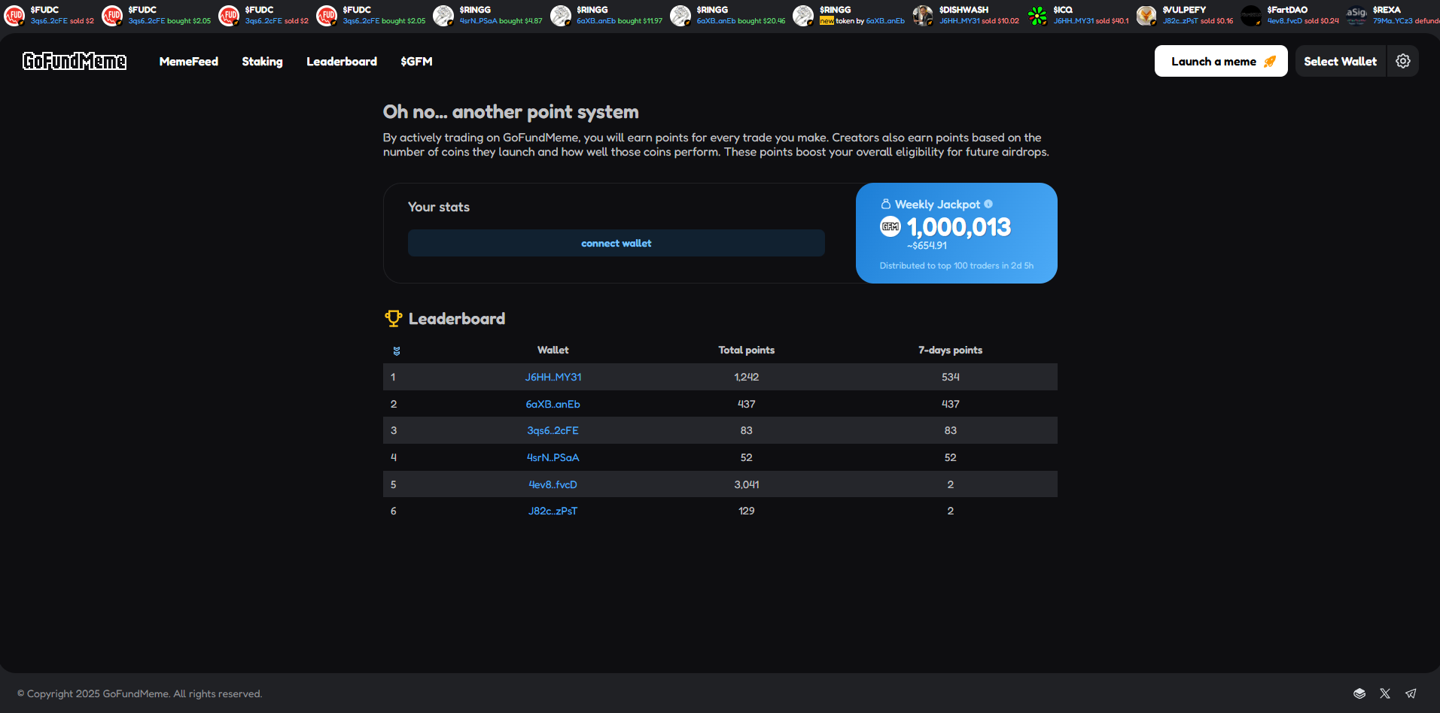Open the settings gear icon
The width and height of the screenshot is (1440, 713).
point(1402,61)
